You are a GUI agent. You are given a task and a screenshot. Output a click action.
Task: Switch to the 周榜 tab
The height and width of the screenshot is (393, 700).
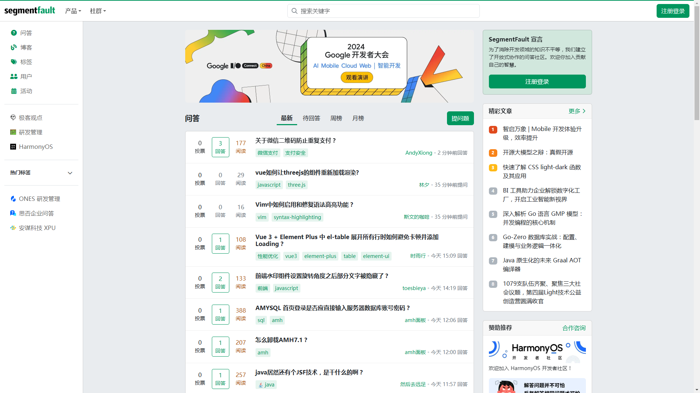336,118
